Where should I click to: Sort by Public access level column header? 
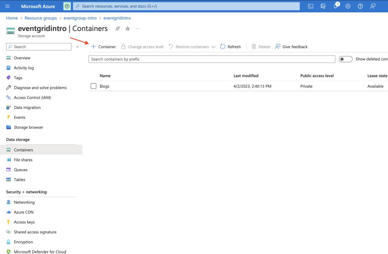317,76
